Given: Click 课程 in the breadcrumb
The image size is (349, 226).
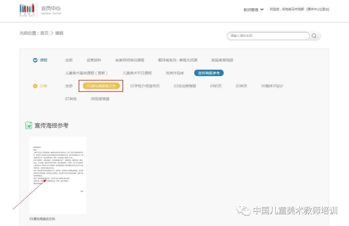Looking at the screenshot, I should (59, 33).
